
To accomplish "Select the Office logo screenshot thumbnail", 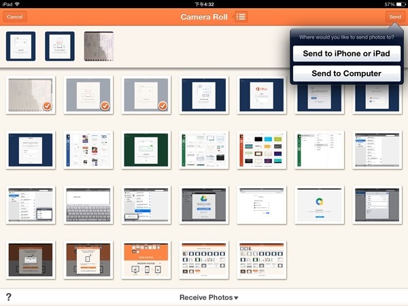I will [x=262, y=95].
